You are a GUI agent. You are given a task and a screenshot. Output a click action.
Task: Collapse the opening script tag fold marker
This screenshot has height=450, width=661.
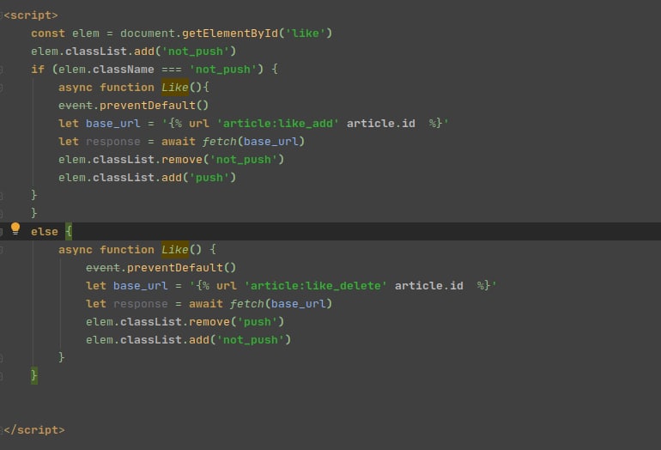click(x=1, y=15)
